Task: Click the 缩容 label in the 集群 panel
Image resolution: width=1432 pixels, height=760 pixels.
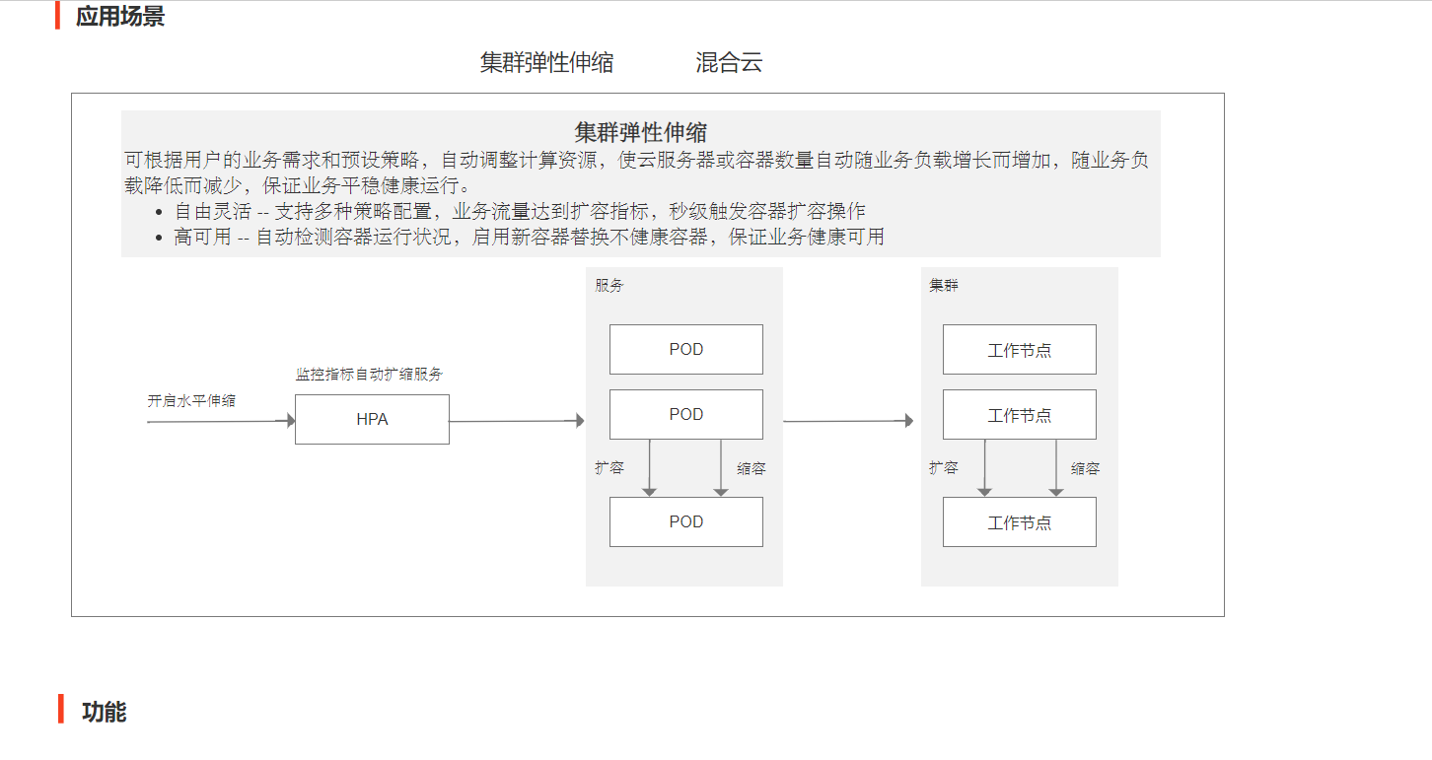Action: coord(1086,469)
